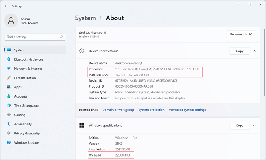
Task: Open the Domain or workgroup link
Action: (118, 110)
